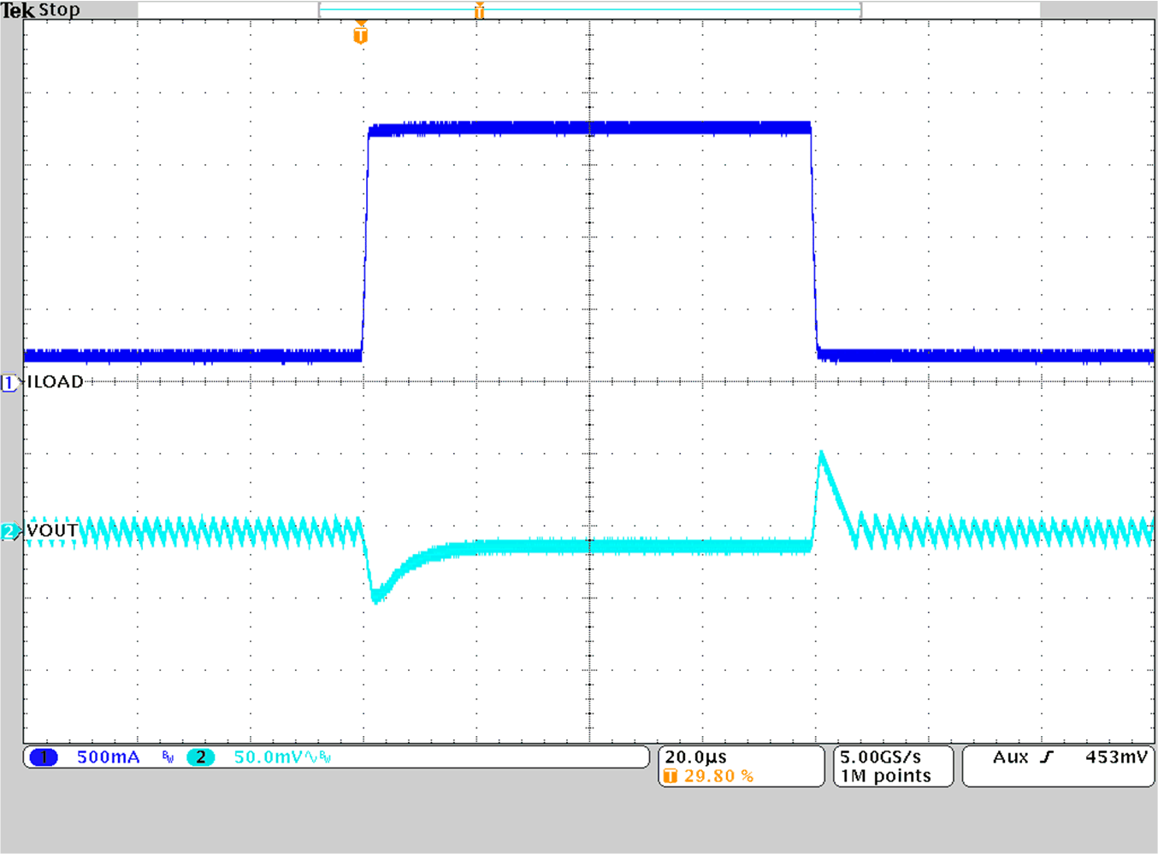Click the AC coupling symbol on Channel 2
The height and width of the screenshot is (854, 1158).
click(313, 757)
